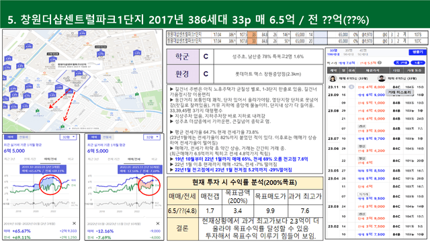The image size is (430, 242).
Task: Click the 전세 4억 4,000 transaction row
Action: click(376, 111)
